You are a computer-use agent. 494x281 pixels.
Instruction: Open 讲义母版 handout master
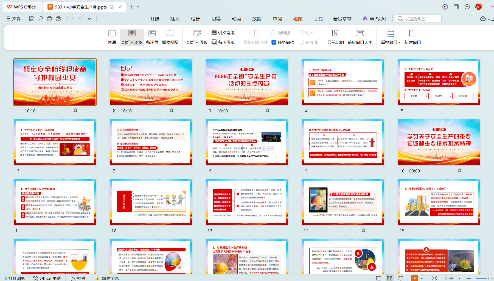click(x=223, y=33)
